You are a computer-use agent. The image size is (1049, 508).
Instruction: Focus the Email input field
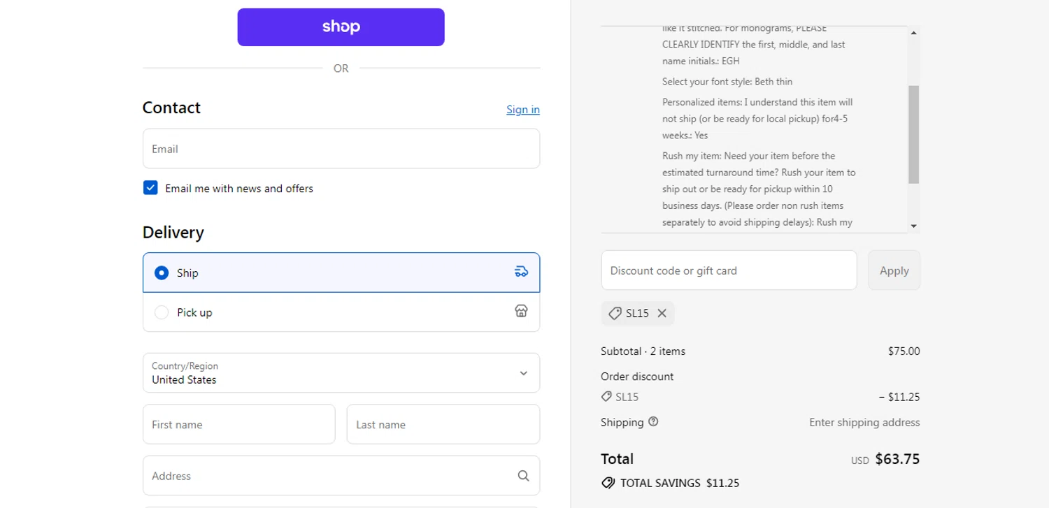tap(341, 149)
